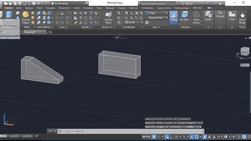Toggle polar tracking in status bar
The image size is (251, 141).
[176, 137]
